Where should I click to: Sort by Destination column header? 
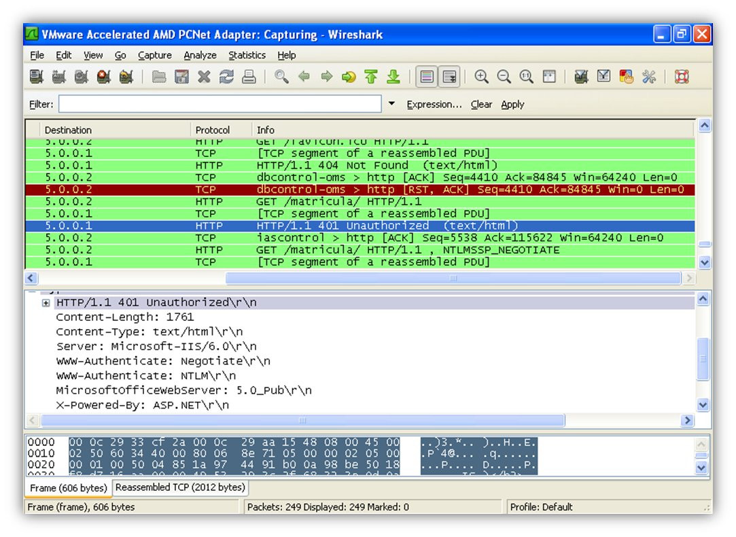(115, 130)
